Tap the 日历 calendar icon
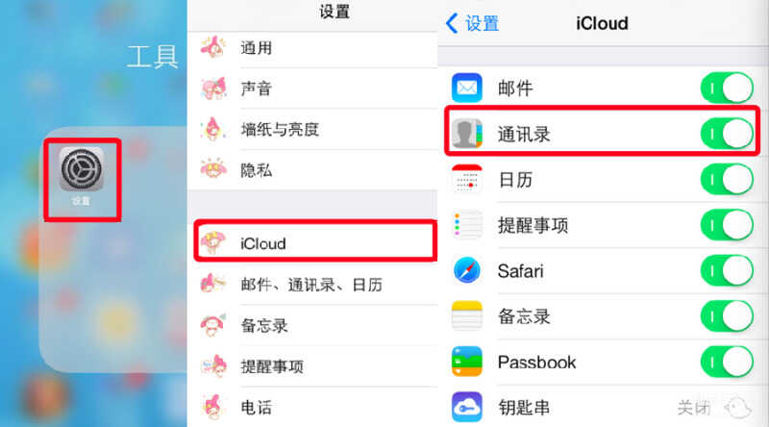This screenshot has height=427, width=769. [466, 179]
